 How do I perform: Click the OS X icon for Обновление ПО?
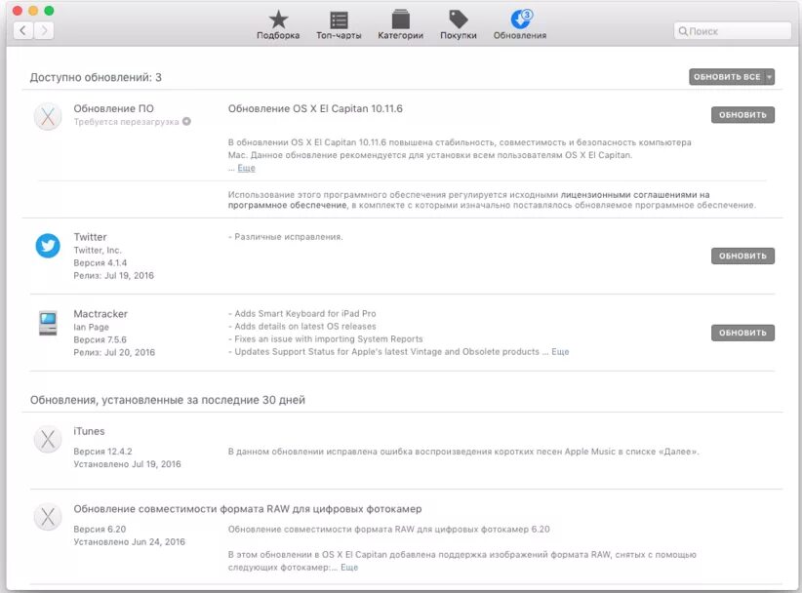[48, 117]
